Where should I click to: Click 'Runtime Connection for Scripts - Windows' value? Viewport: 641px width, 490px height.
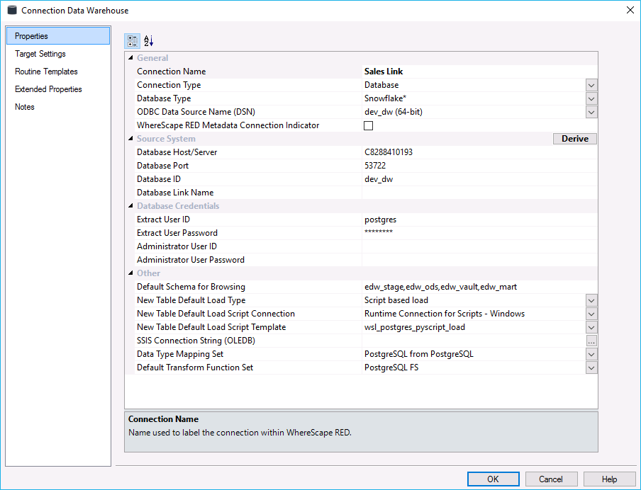coord(445,314)
